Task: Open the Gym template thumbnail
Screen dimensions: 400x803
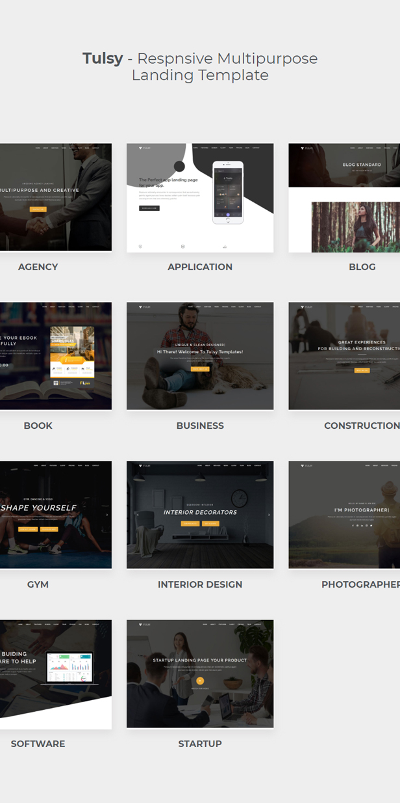Action: pos(56,515)
